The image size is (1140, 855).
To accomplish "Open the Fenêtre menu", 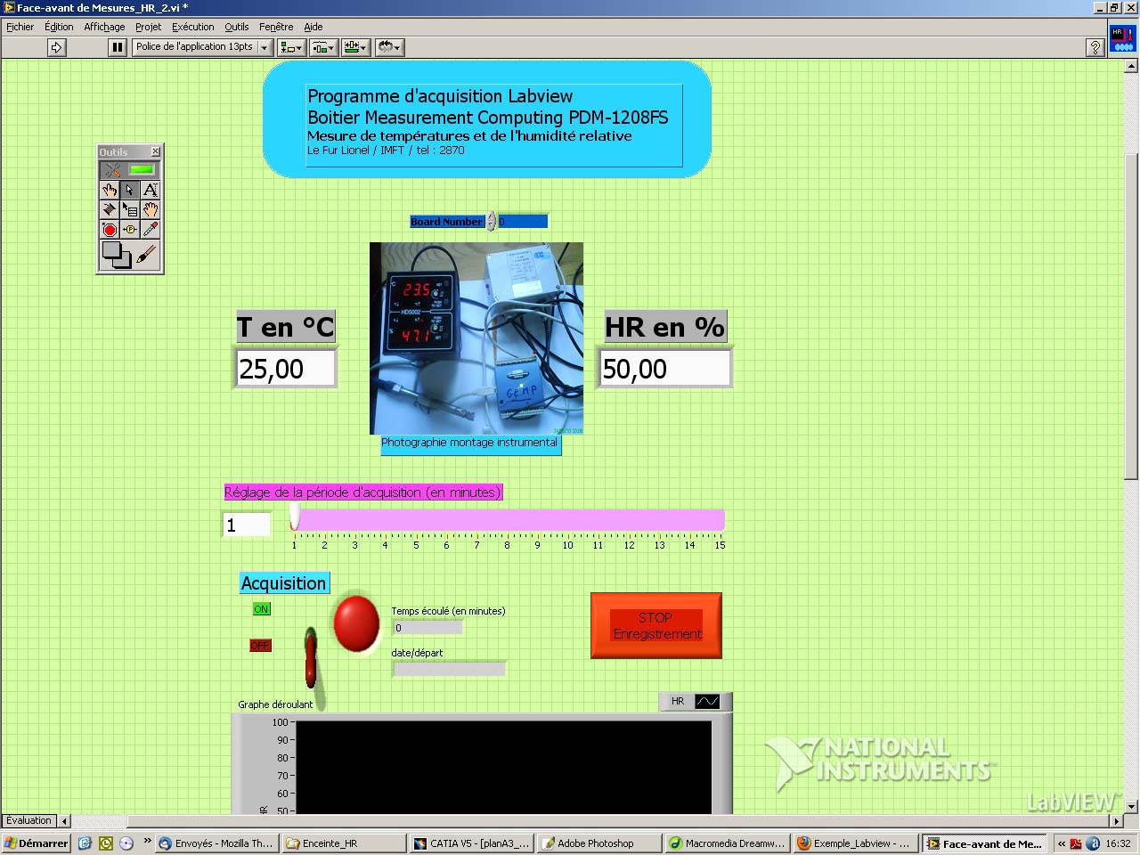I will point(276,27).
